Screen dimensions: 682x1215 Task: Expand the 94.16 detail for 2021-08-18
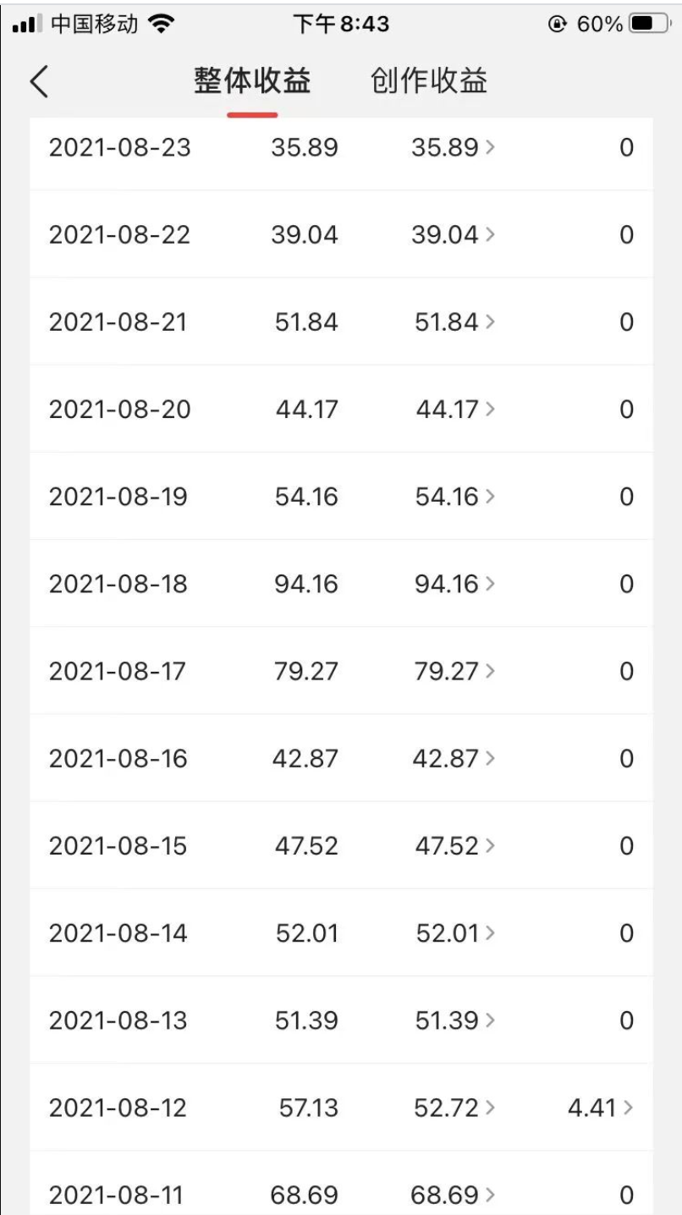[x=454, y=585]
